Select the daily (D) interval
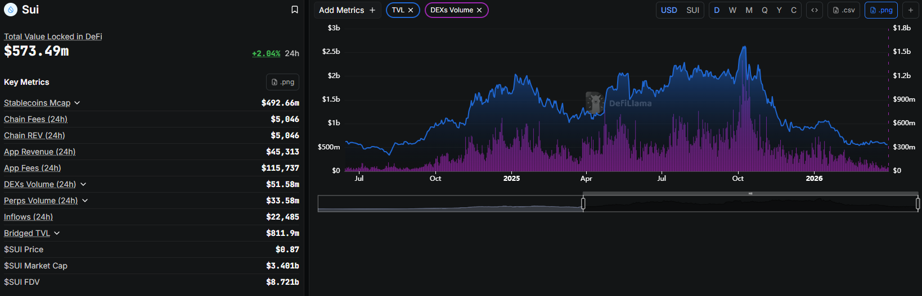This screenshot has width=922, height=296. [717, 10]
